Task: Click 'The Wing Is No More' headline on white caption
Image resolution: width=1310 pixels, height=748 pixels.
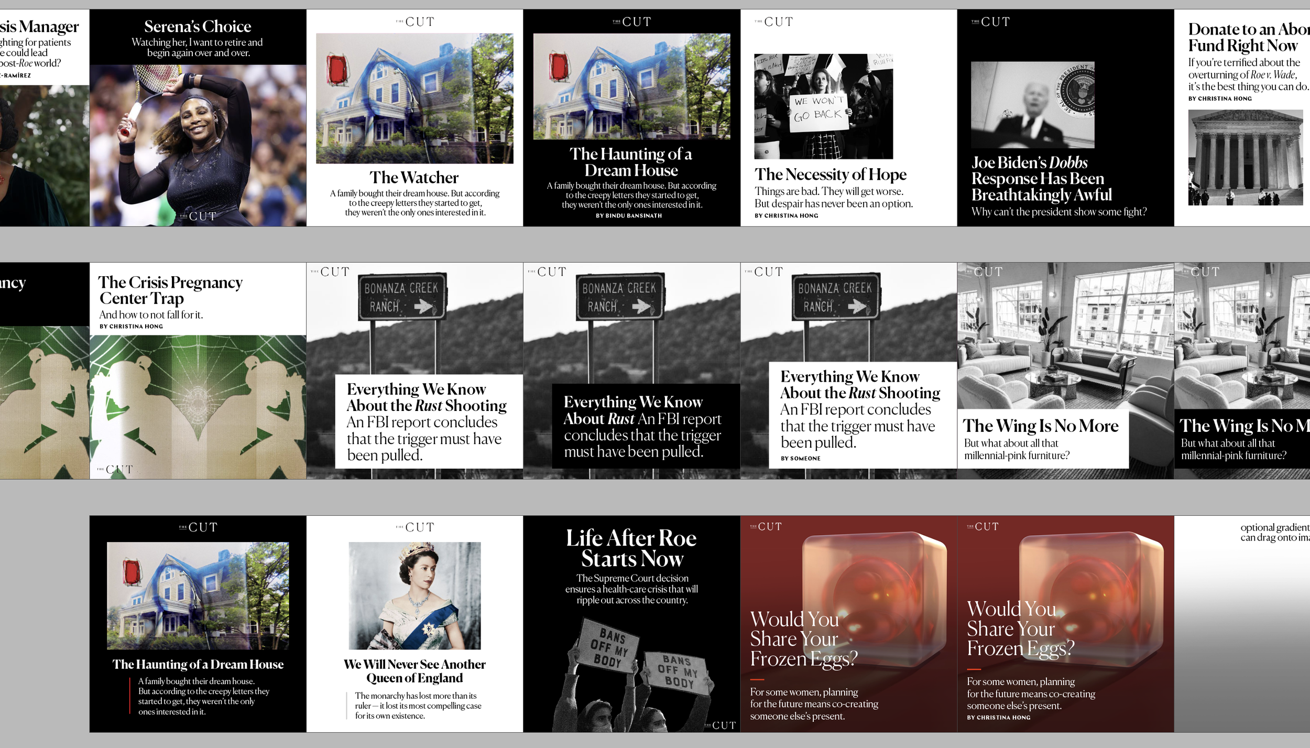Action: (x=1040, y=426)
